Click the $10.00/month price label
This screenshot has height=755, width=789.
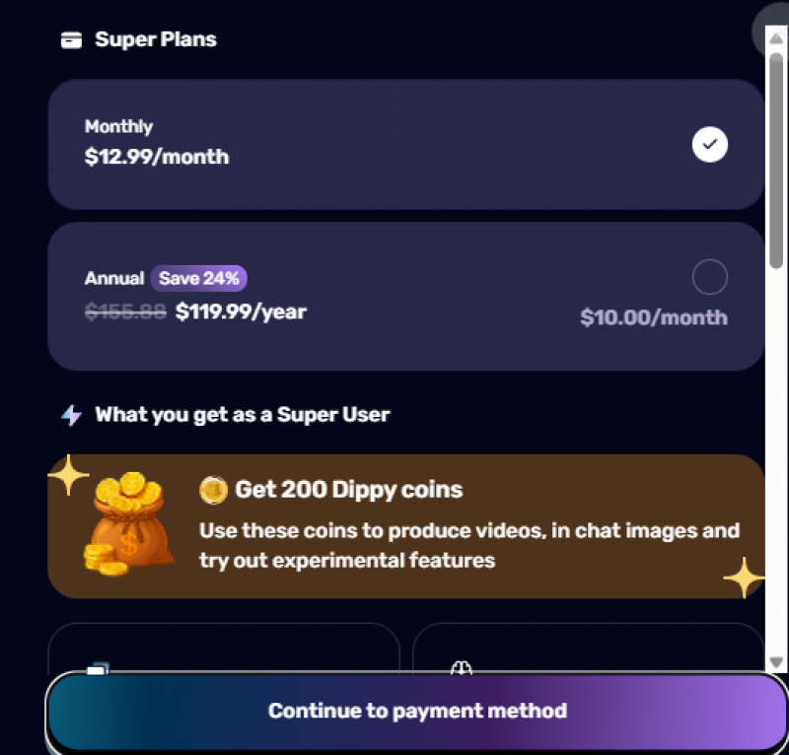[654, 317]
